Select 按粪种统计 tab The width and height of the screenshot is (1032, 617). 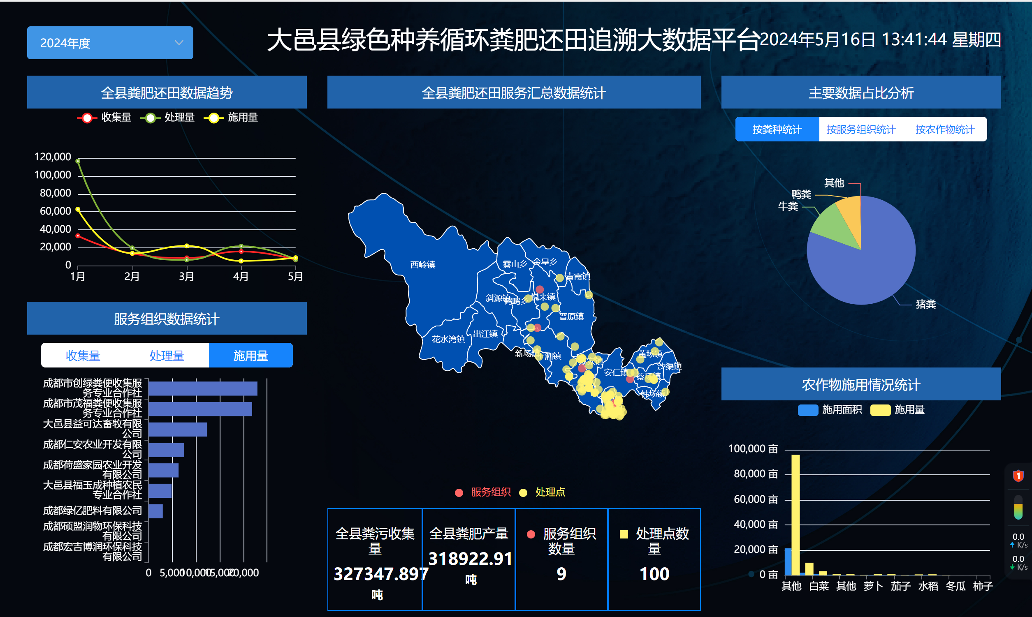(x=777, y=129)
